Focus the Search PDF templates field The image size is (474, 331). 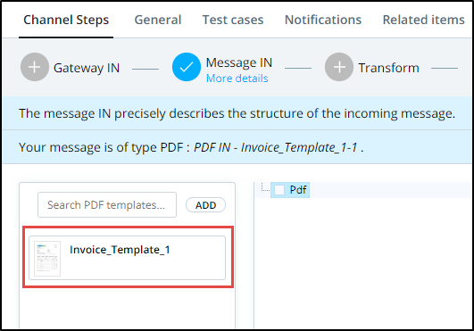click(107, 205)
